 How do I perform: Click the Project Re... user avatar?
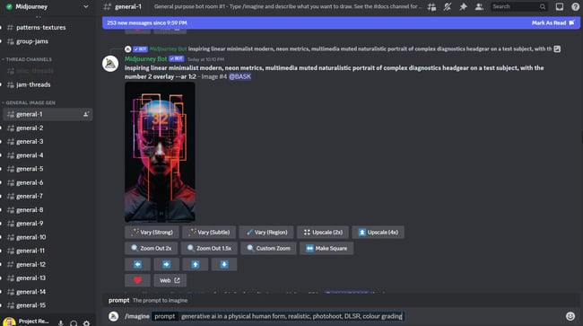point(9,322)
